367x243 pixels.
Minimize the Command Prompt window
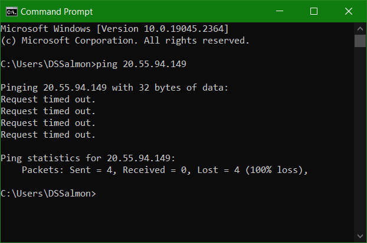280,11
